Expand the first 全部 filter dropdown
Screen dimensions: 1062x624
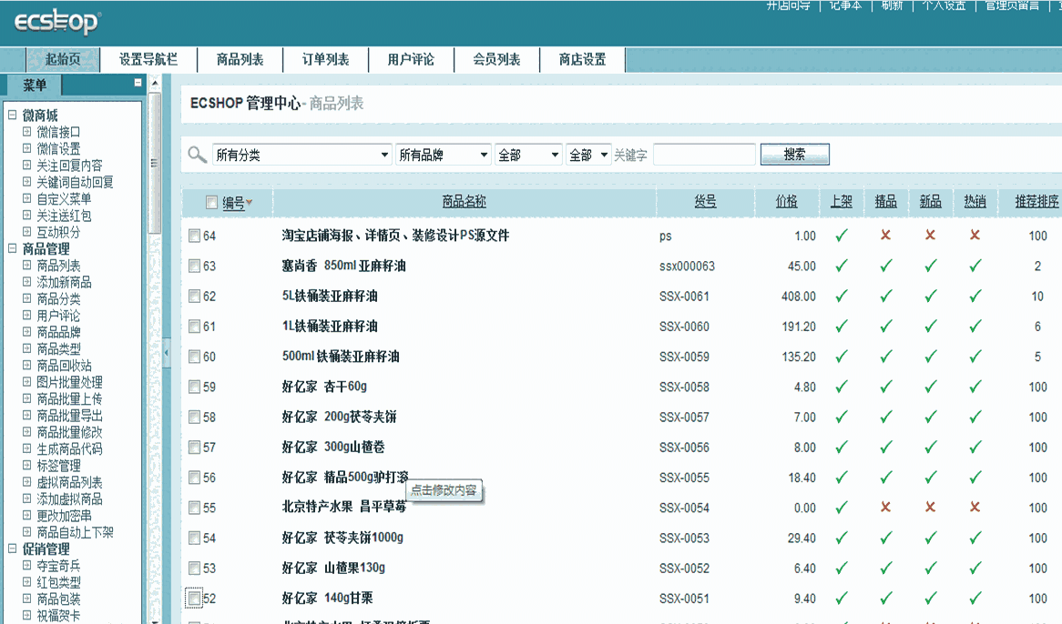[x=528, y=154]
